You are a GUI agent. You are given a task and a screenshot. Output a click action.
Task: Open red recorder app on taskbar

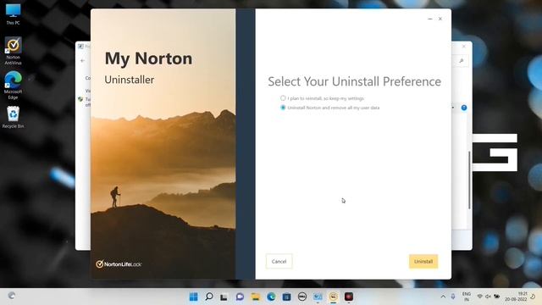(x=349, y=297)
